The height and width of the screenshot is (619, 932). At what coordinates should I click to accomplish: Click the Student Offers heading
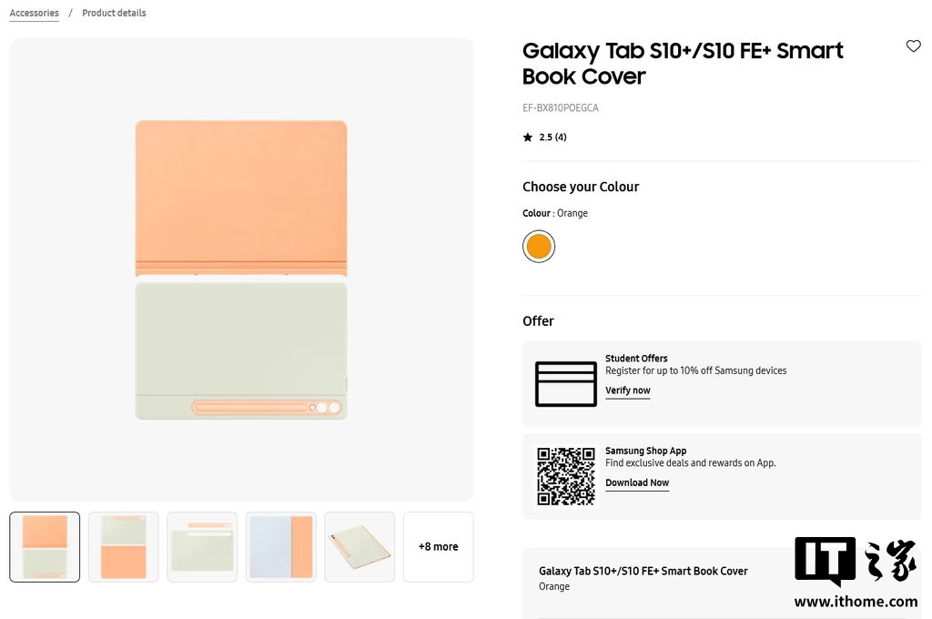(x=636, y=359)
